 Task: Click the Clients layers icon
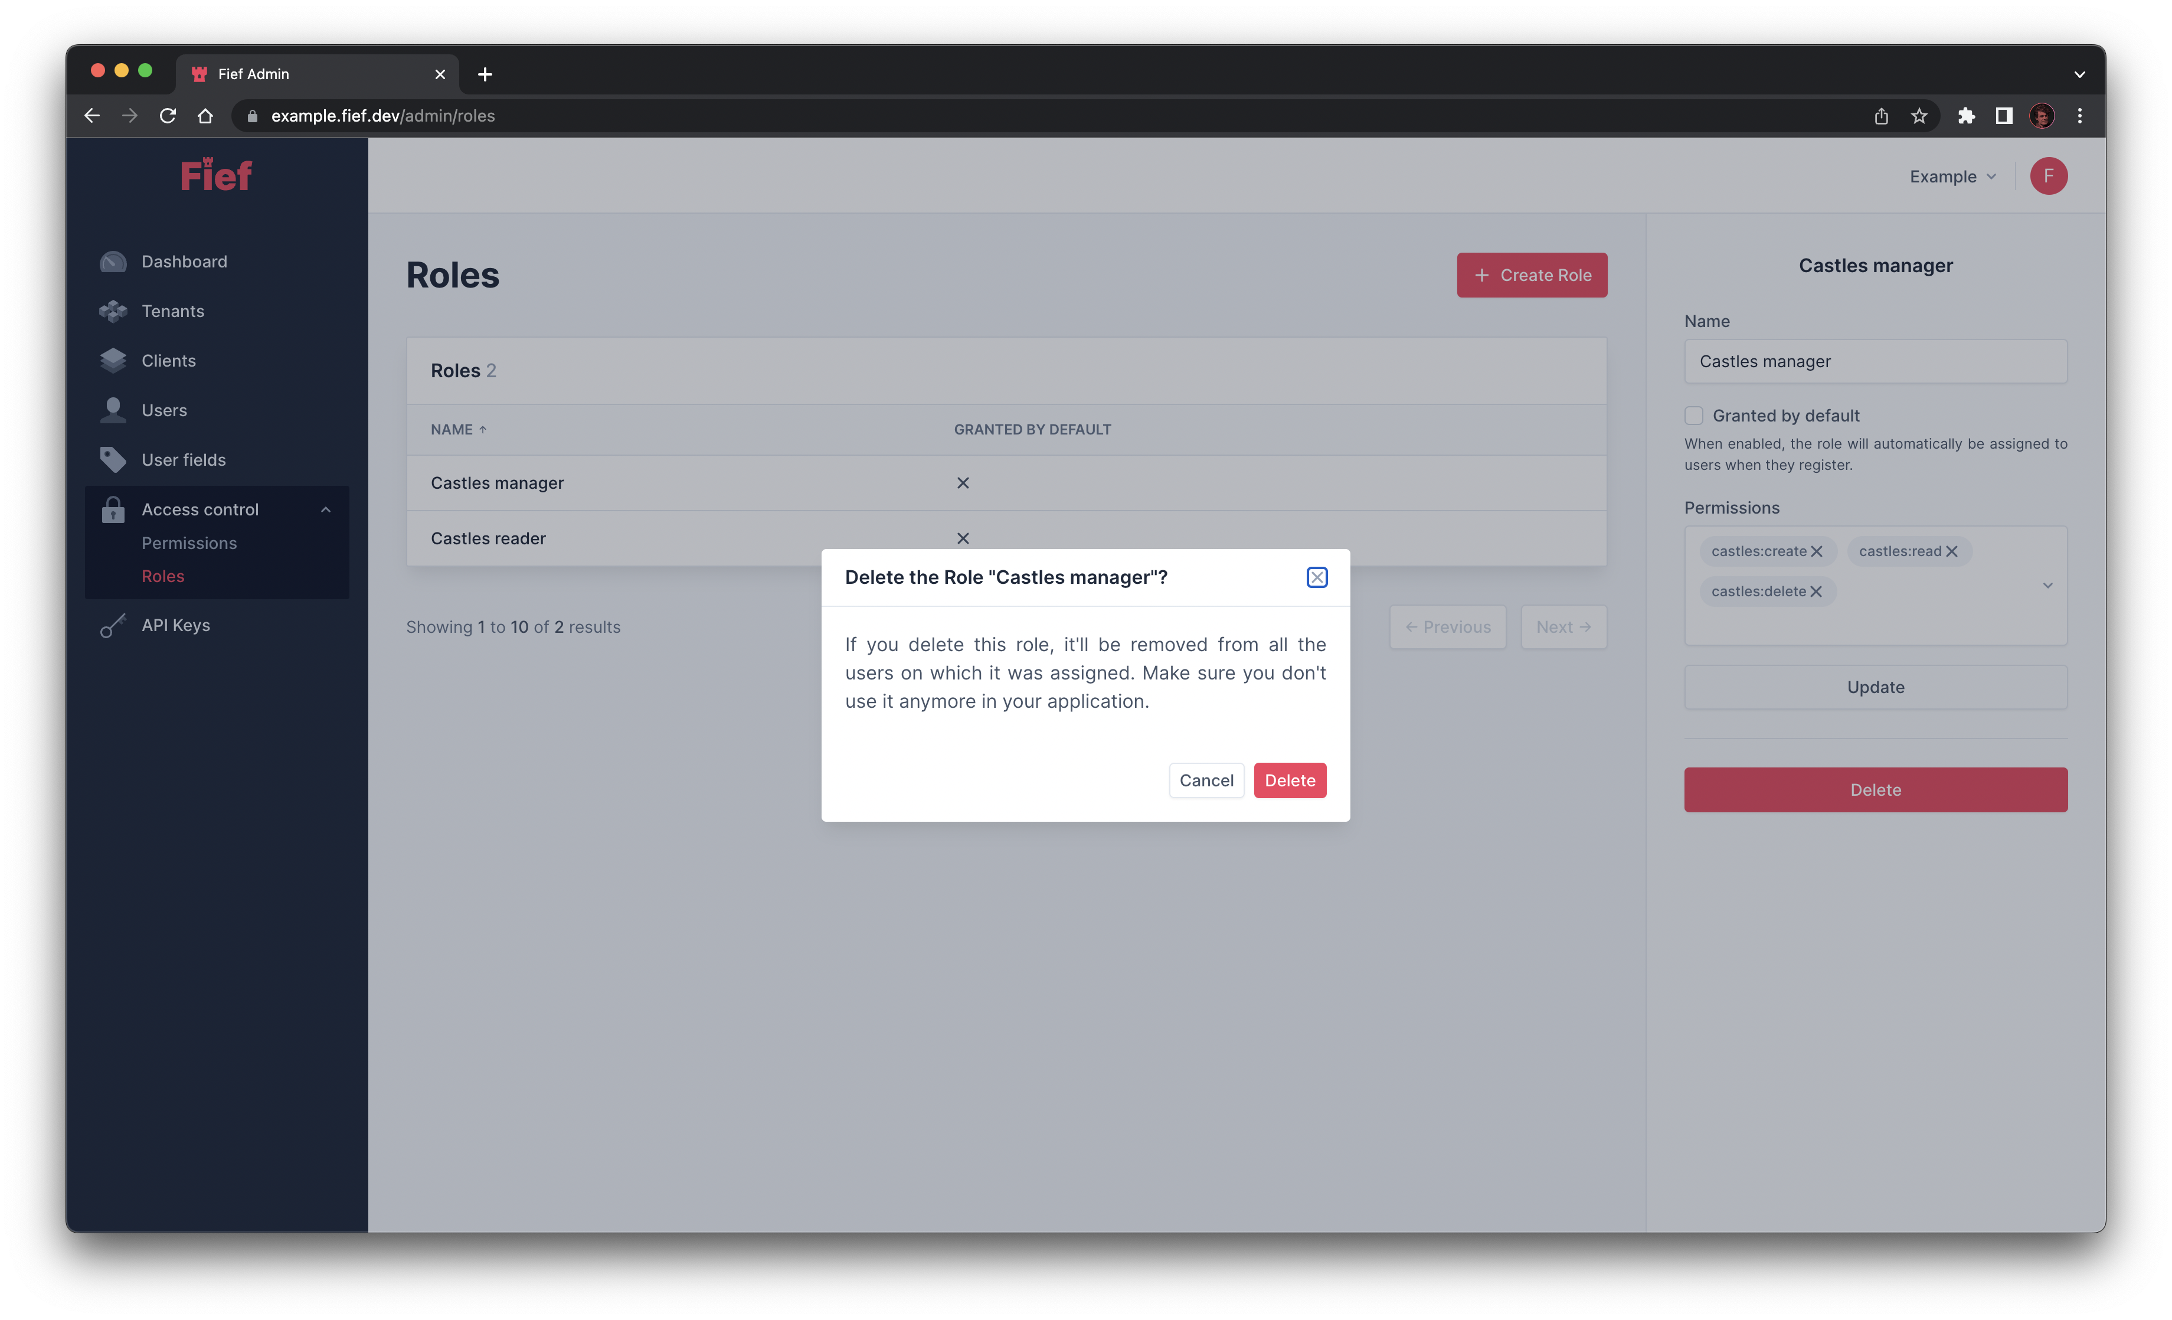[x=113, y=360]
